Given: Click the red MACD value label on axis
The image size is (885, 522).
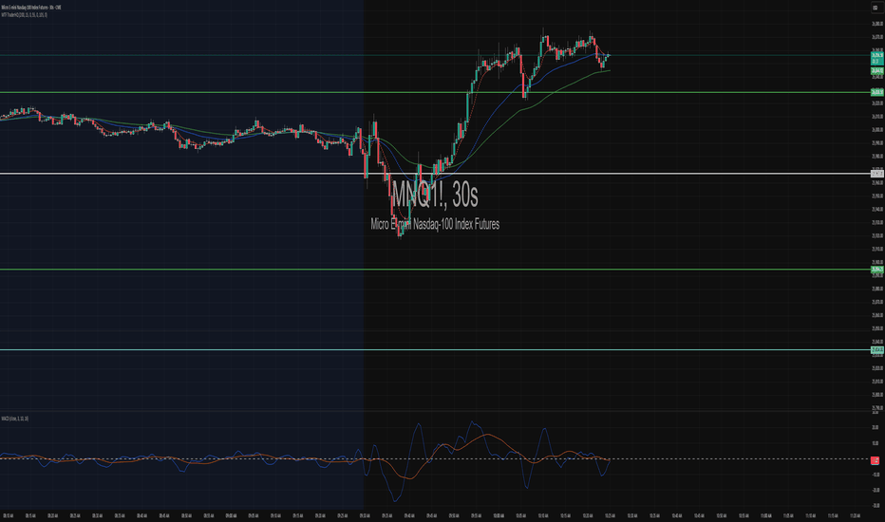Looking at the screenshot, I should (875, 460).
